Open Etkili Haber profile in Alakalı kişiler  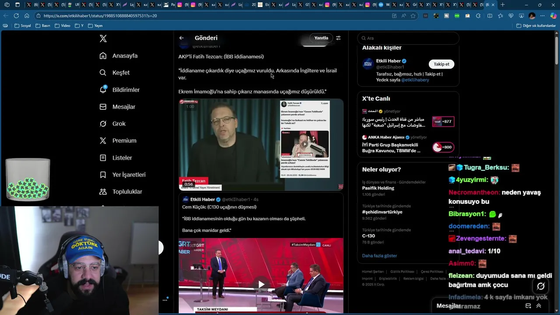[388, 61]
